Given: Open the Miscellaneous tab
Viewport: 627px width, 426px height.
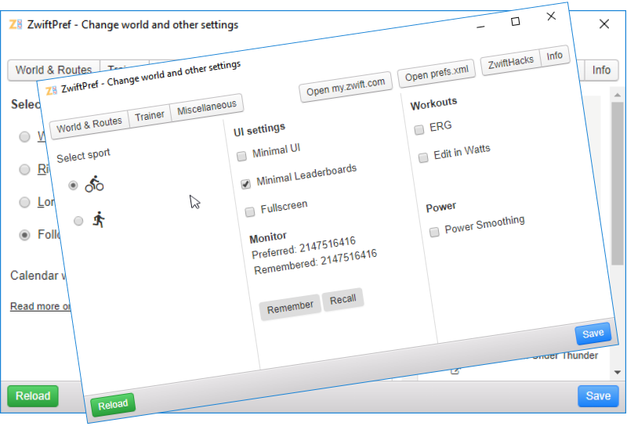Looking at the screenshot, I should [x=206, y=107].
